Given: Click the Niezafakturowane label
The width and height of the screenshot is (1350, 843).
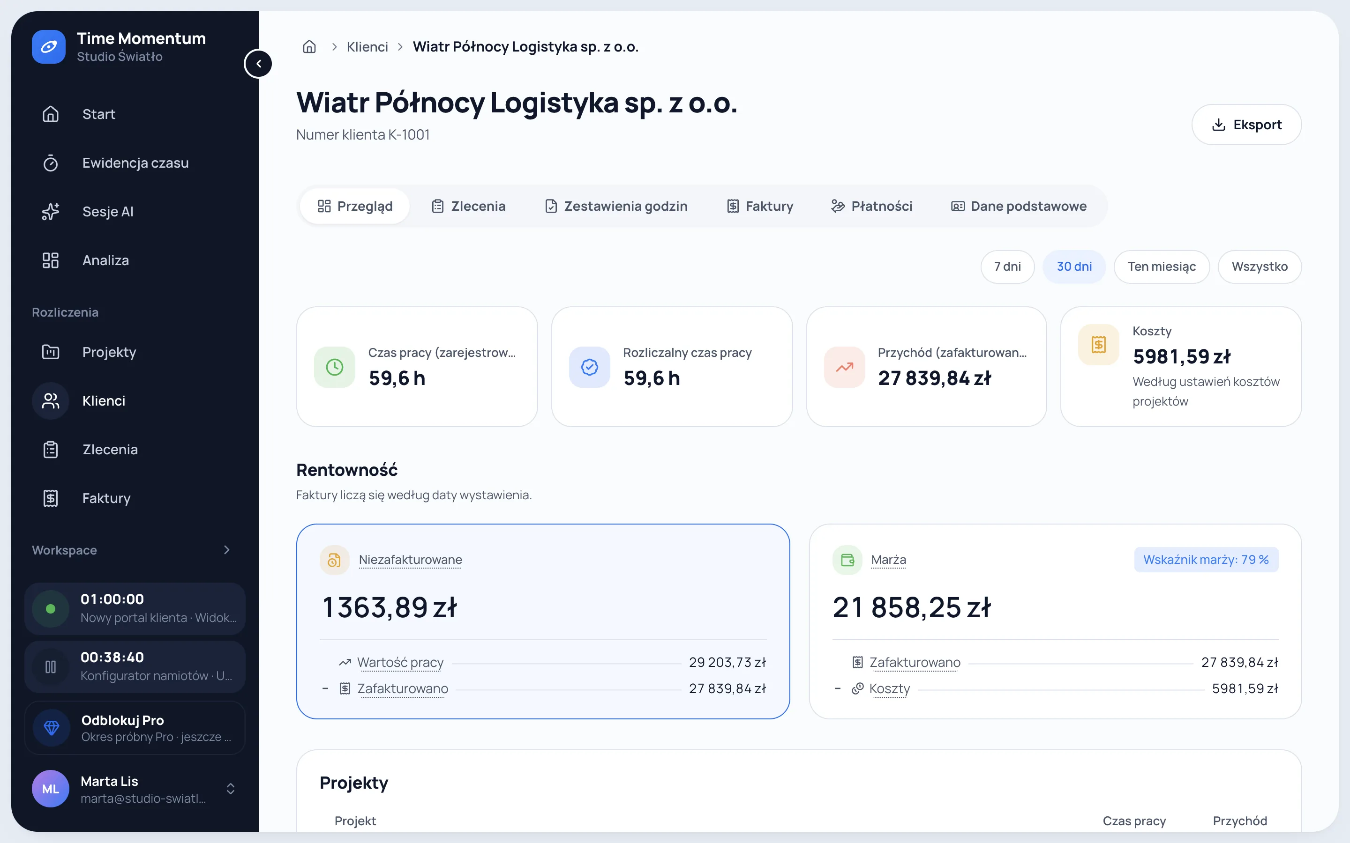Looking at the screenshot, I should pyautogui.click(x=411, y=559).
